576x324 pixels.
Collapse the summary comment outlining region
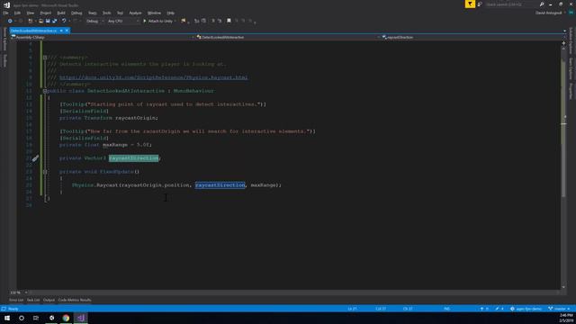point(45,58)
